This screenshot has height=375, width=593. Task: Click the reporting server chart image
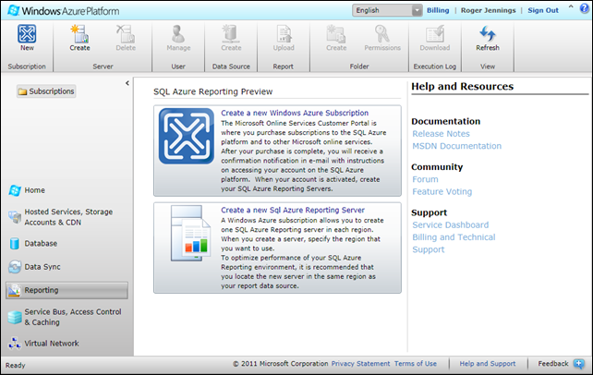click(x=190, y=234)
